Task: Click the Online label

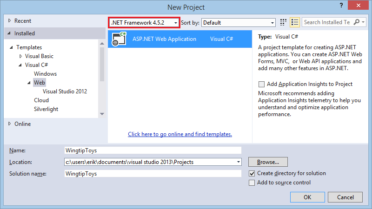Action: [x=22, y=124]
